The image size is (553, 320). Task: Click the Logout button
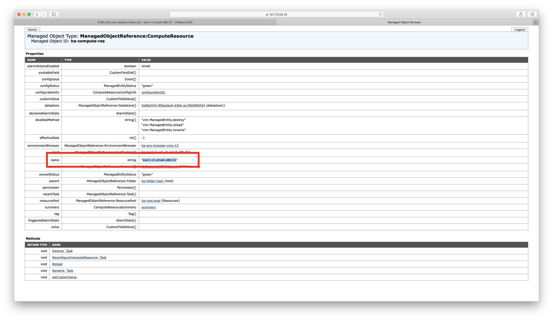click(520, 30)
